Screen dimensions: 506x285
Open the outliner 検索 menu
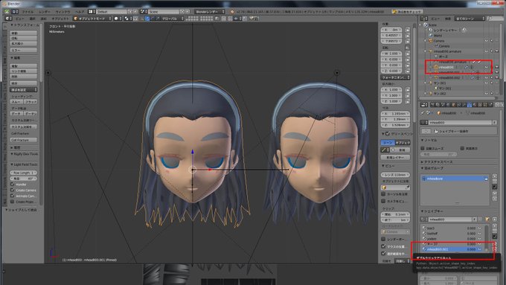(448, 19)
